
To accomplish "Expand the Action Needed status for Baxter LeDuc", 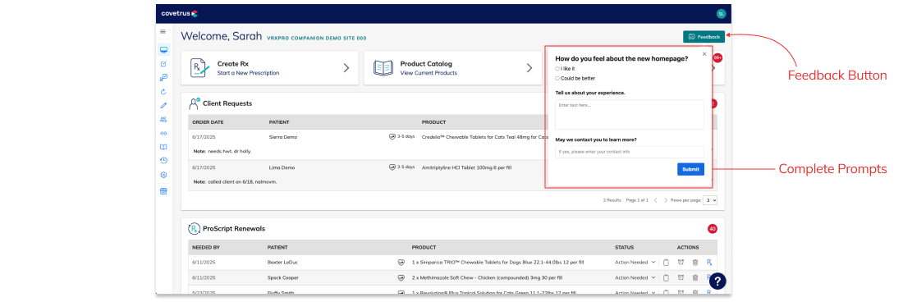I will (635, 263).
